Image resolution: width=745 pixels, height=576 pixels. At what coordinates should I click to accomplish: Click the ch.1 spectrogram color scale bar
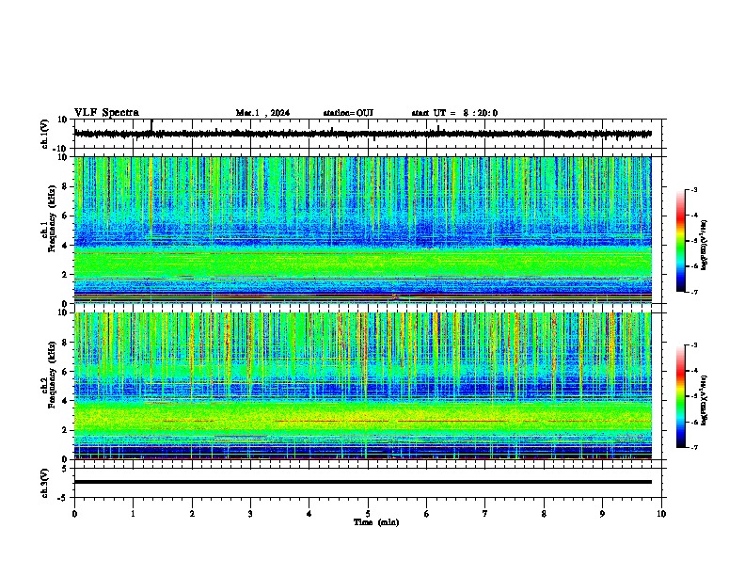(x=680, y=241)
